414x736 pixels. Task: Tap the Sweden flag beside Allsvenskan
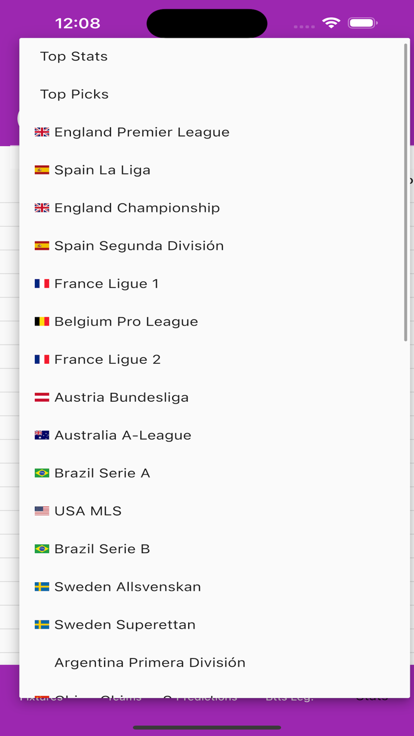[x=41, y=586]
